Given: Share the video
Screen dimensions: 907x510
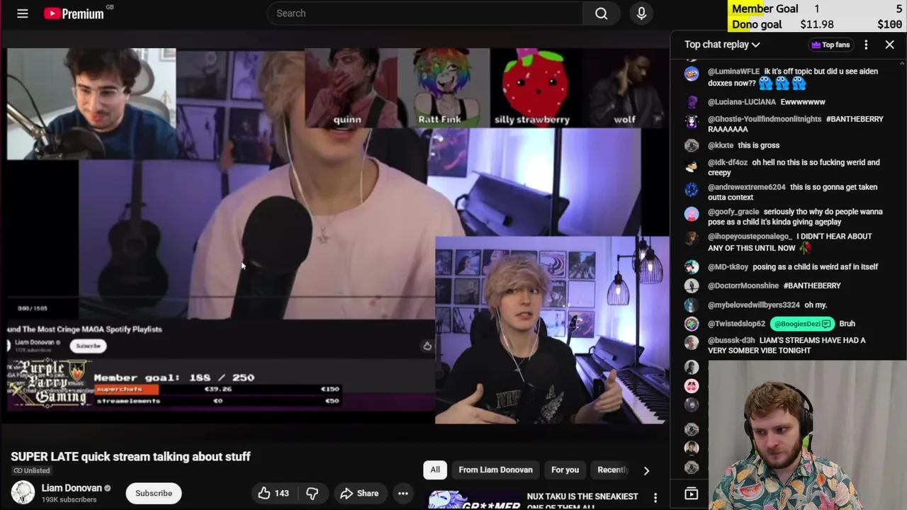Looking at the screenshot, I should tap(359, 493).
